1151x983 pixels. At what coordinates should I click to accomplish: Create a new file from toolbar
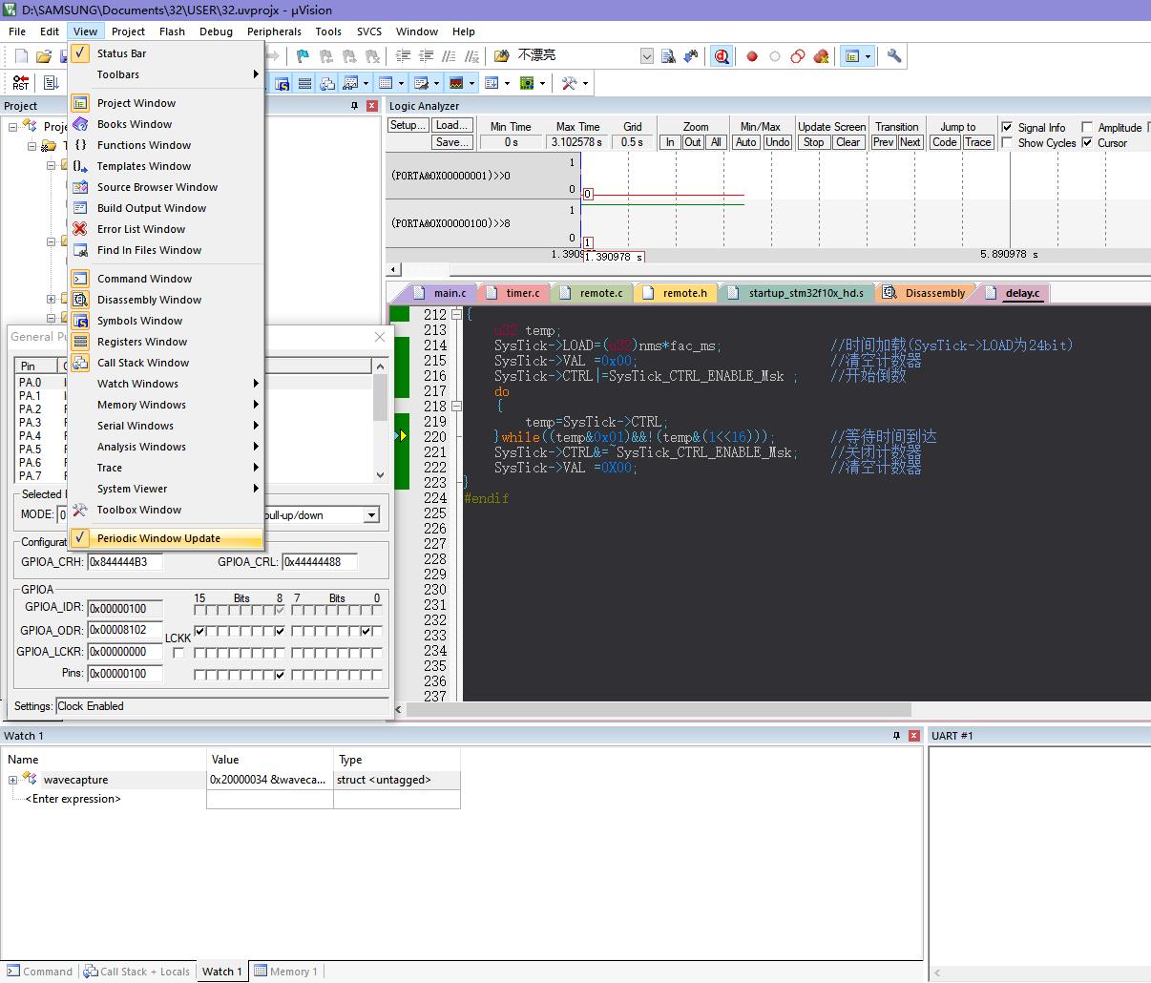point(21,56)
